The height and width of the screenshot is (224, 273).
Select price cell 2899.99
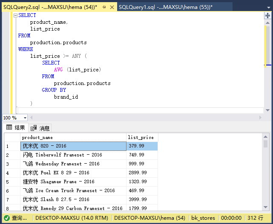click(x=142, y=173)
